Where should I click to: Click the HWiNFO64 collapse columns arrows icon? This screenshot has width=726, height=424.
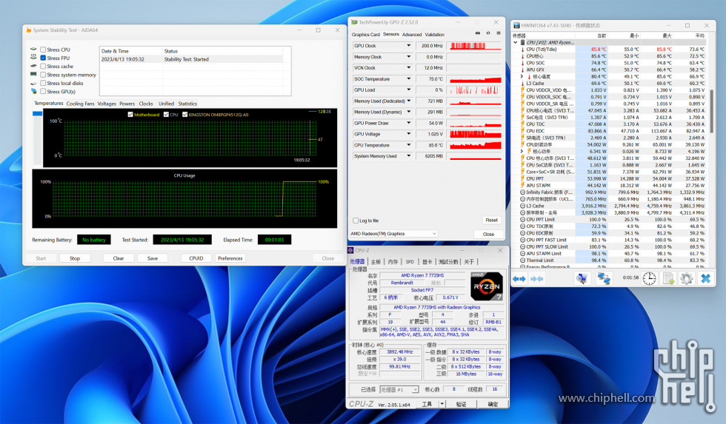pos(537,279)
